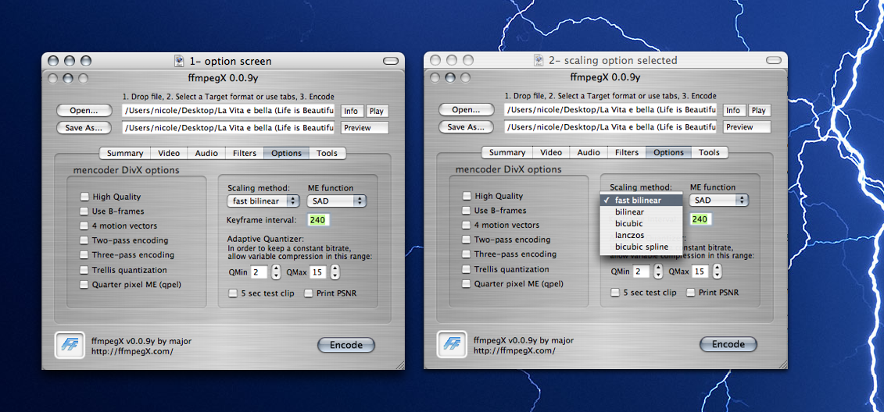Click QMin stepper arrows in right window
884x412 pixels.
coord(658,272)
